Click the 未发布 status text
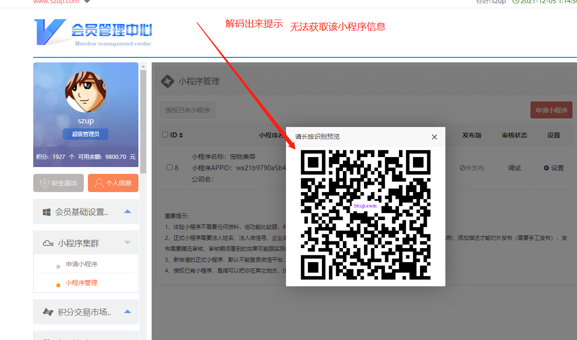 tap(472, 168)
